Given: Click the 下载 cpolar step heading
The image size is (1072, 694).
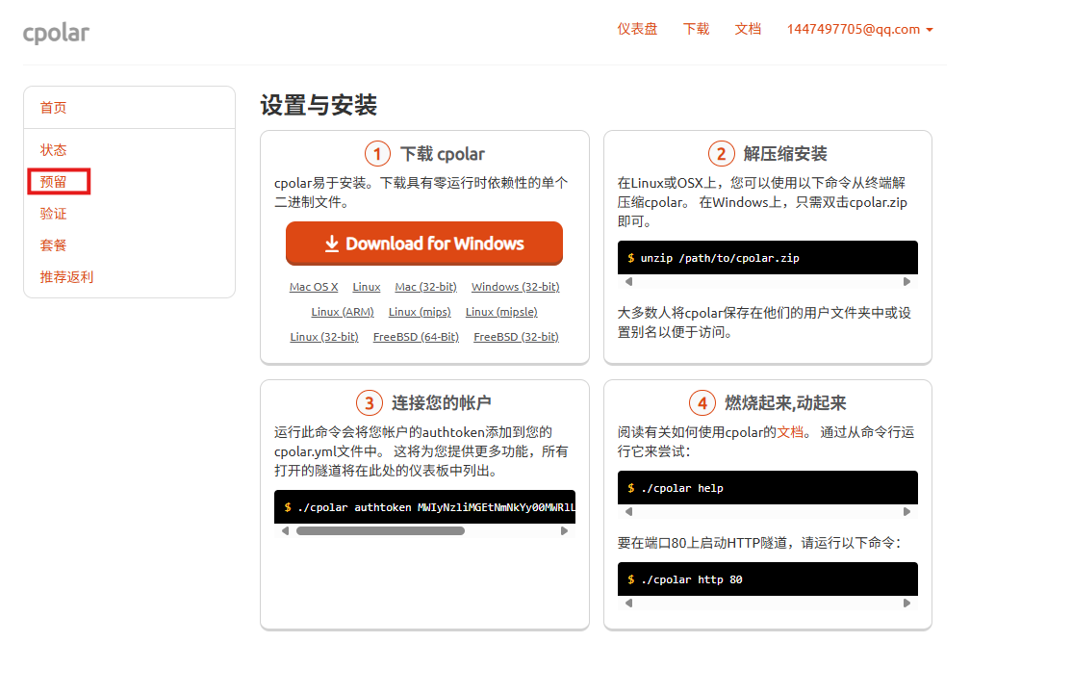Looking at the screenshot, I should pyautogui.click(x=443, y=154).
